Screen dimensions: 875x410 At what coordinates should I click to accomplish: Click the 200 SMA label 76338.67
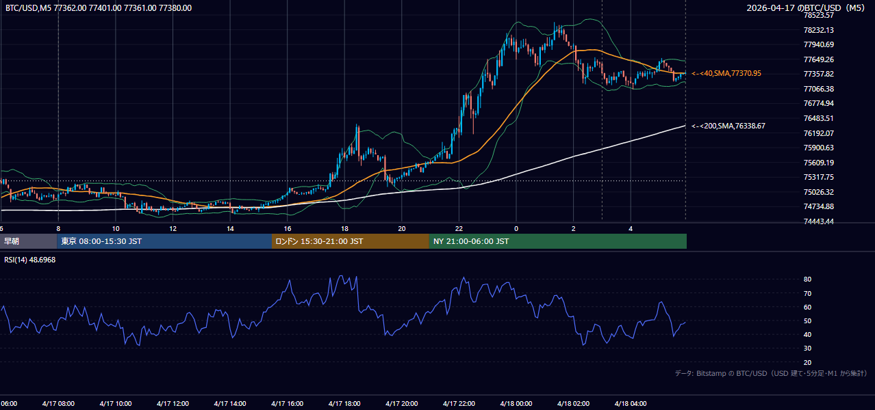click(728, 126)
